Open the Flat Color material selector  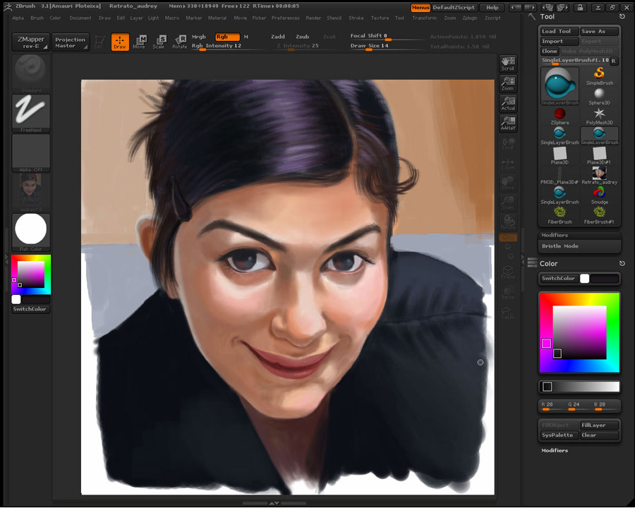(x=31, y=233)
